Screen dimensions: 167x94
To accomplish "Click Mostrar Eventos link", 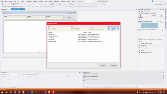I will tap(146, 44).
